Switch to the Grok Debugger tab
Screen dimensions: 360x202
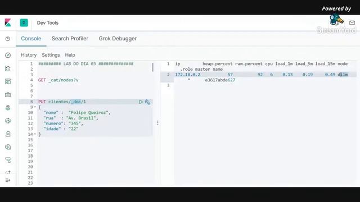[118, 39]
